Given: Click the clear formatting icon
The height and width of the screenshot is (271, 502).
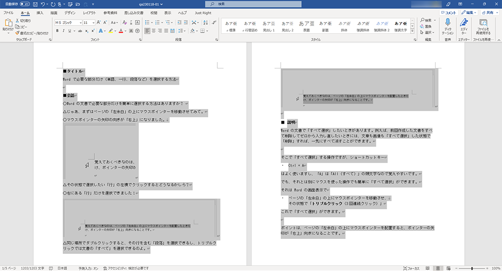Looking at the screenshot, I should click(x=124, y=23).
